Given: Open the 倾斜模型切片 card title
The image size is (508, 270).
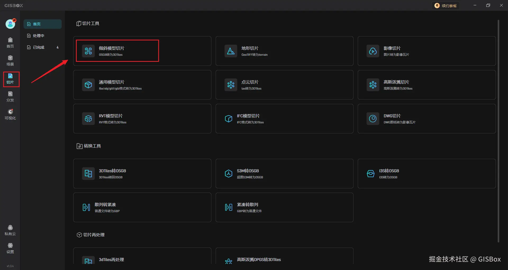Looking at the screenshot, I should (111, 48).
